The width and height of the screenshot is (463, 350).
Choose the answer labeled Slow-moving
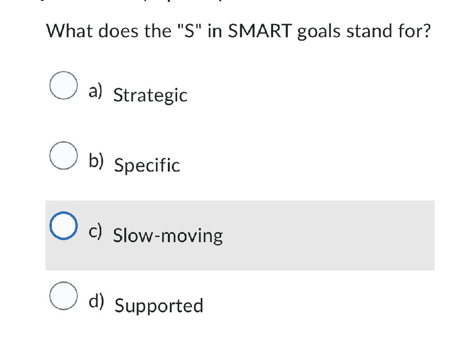click(x=168, y=236)
